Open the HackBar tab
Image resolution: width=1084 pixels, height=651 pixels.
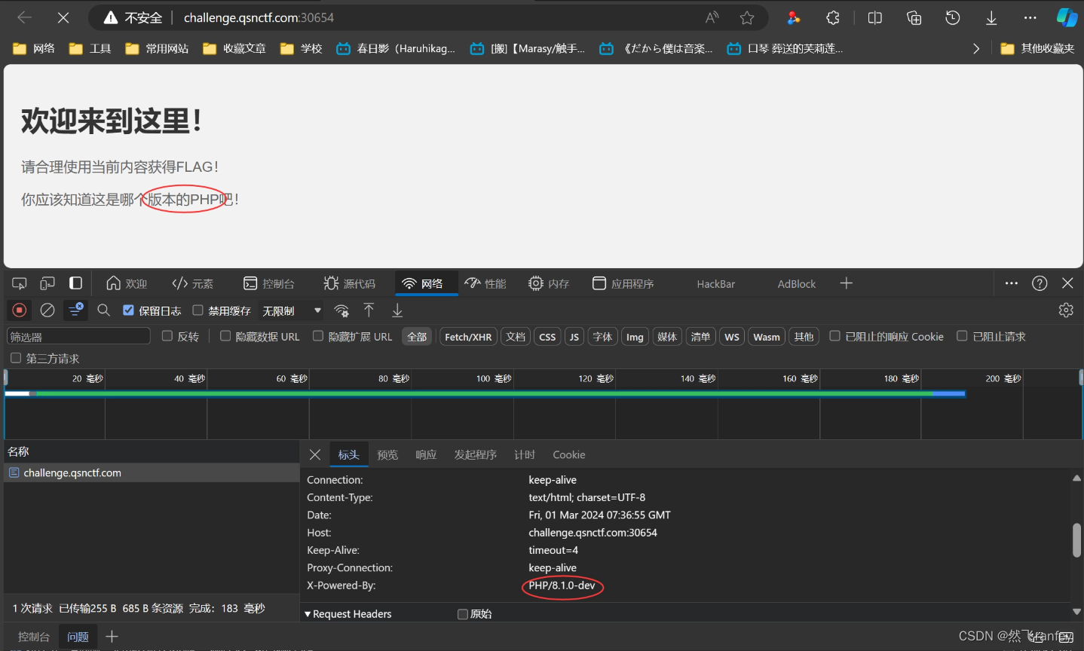coord(715,284)
